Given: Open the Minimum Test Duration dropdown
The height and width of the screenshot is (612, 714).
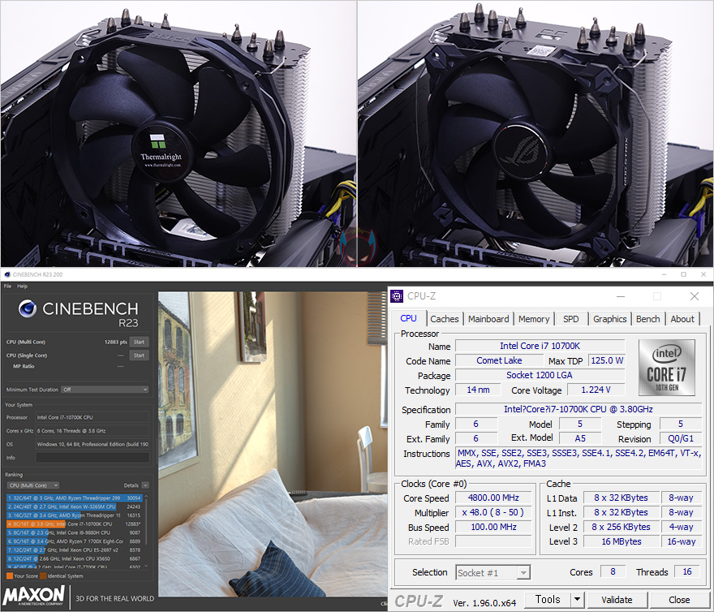Looking at the screenshot, I should pyautogui.click(x=105, y=390).
